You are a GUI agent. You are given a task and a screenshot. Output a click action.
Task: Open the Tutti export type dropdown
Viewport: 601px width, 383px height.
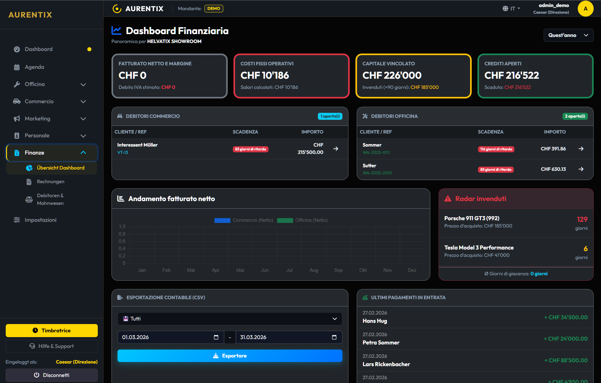tap(230, 319)
